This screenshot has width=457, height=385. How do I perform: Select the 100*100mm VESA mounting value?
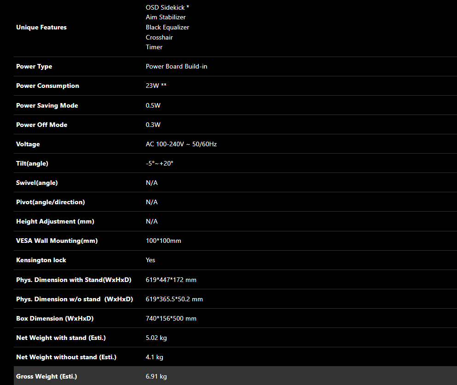163,241
